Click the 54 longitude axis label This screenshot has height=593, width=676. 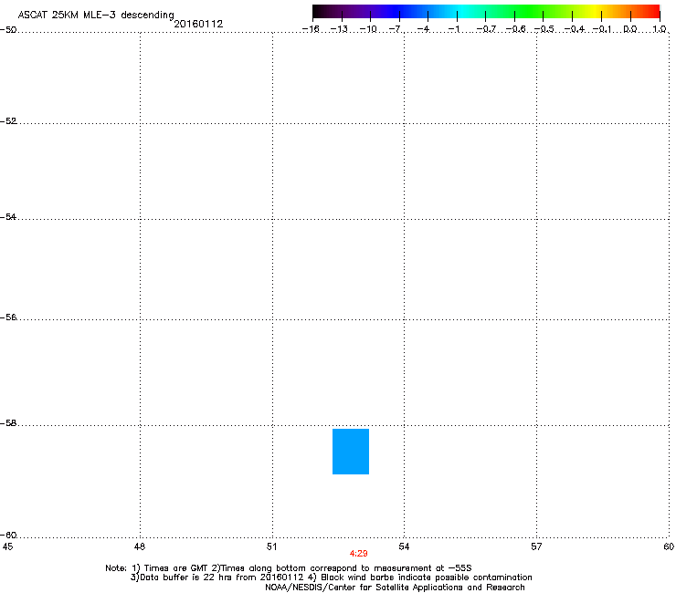click(x=404, y=546)
